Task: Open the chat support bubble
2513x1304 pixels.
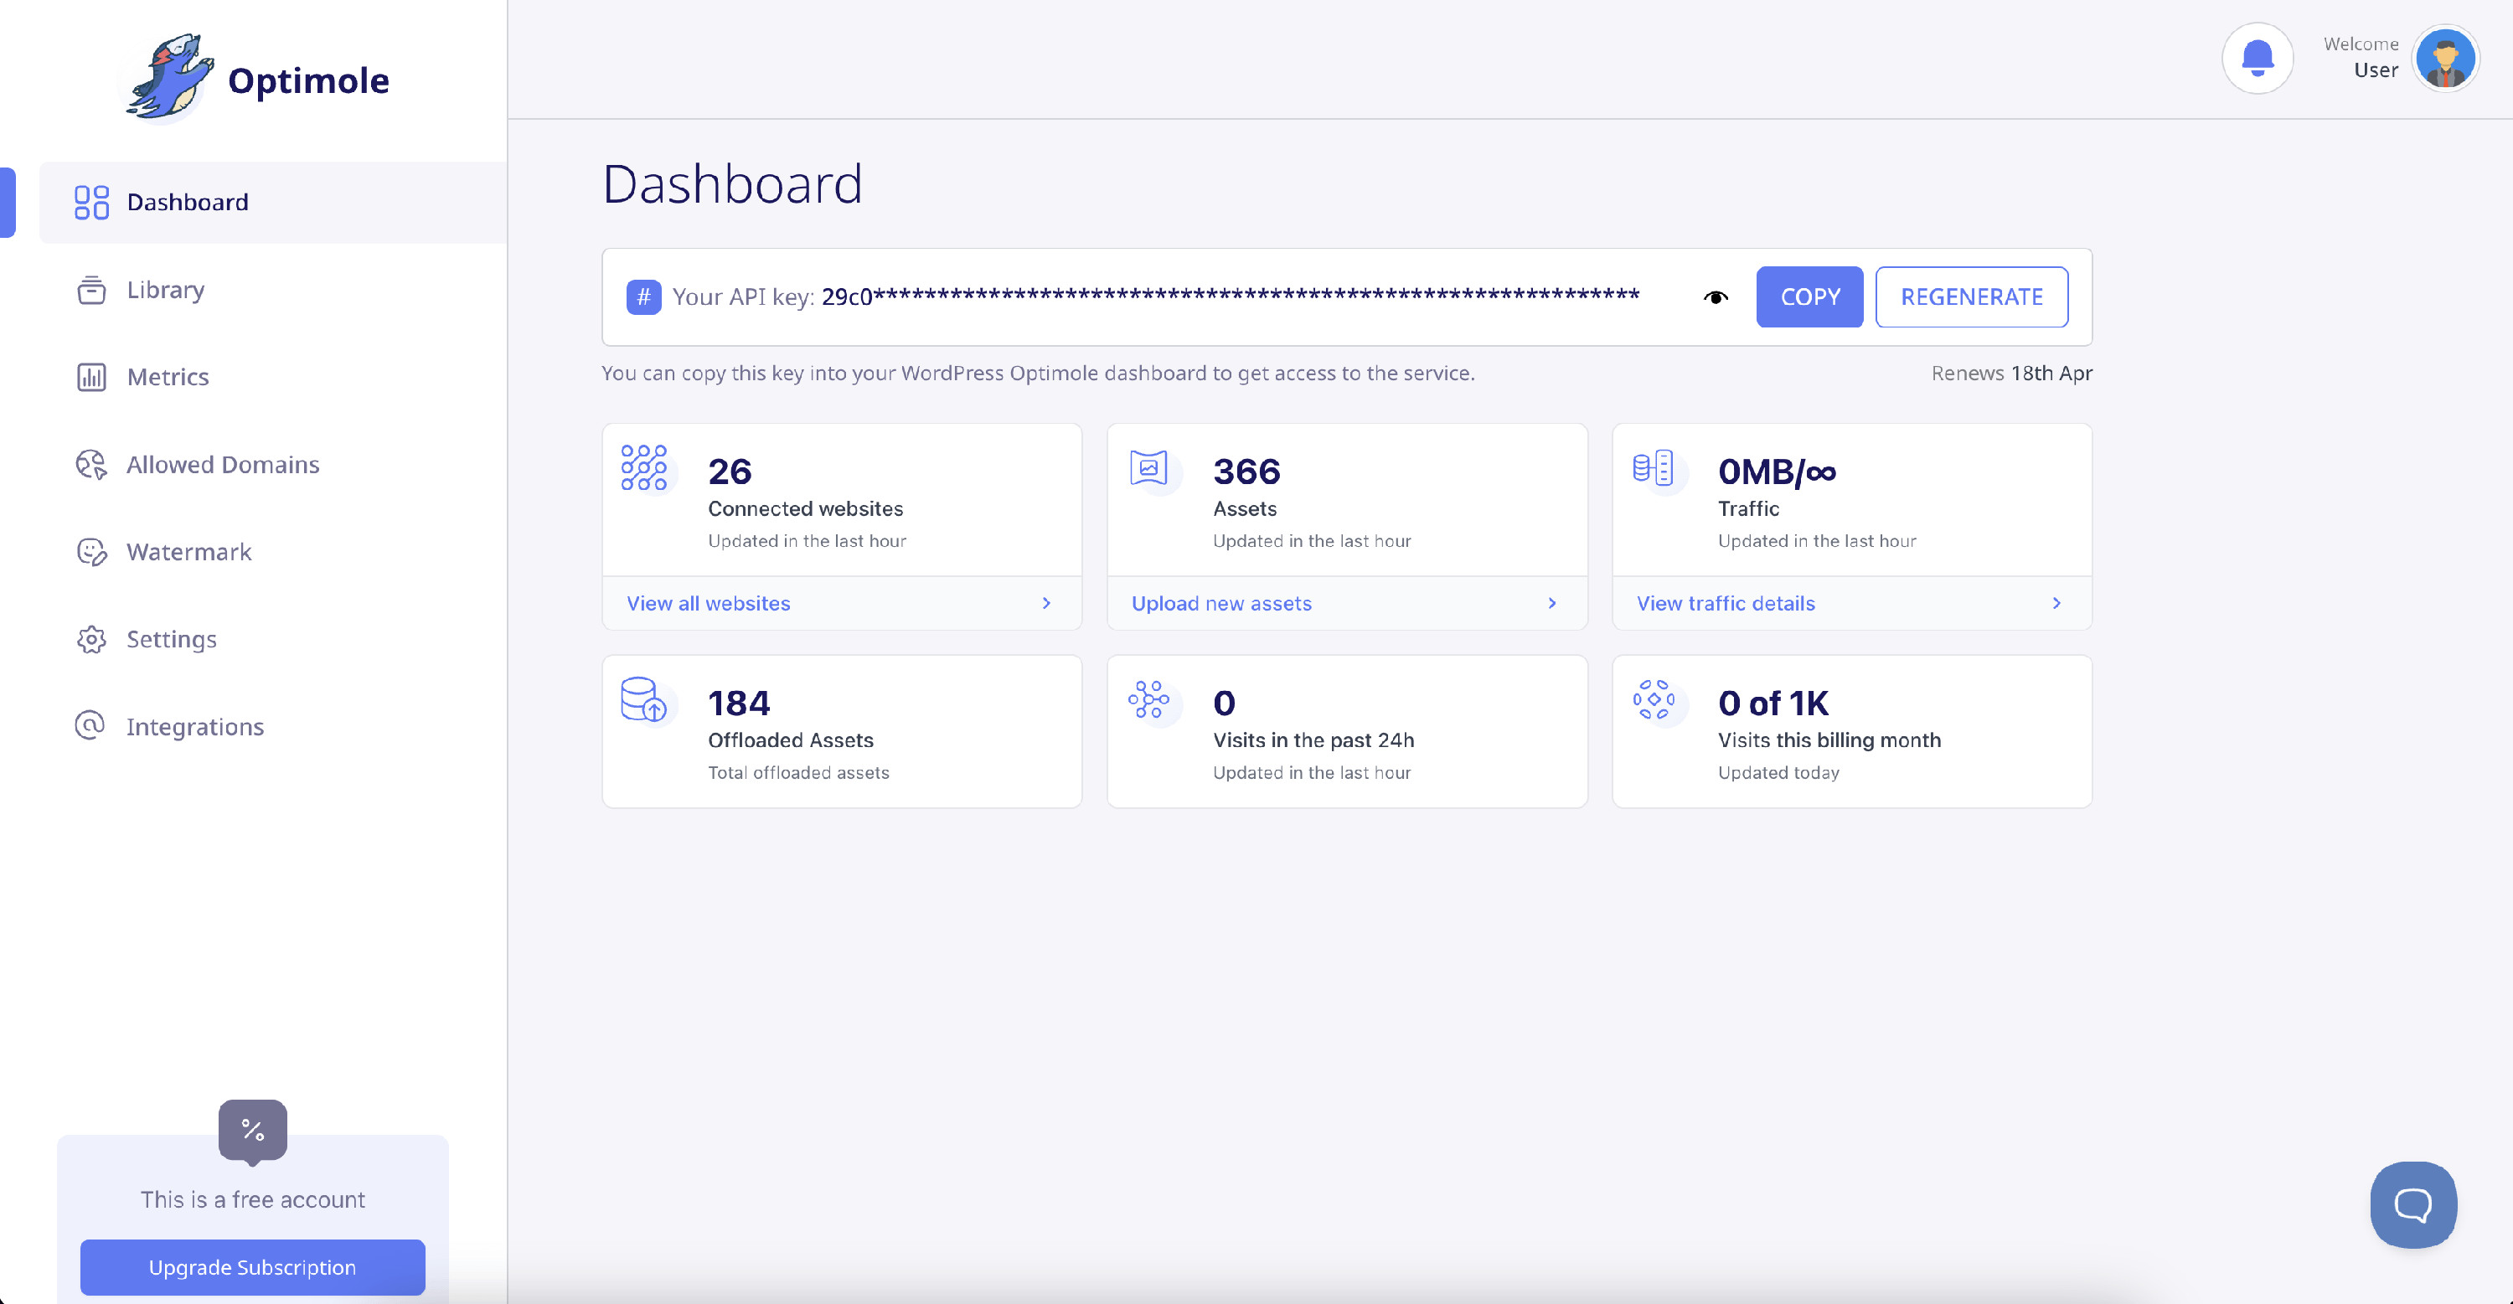Action: click(2412, 1203)
